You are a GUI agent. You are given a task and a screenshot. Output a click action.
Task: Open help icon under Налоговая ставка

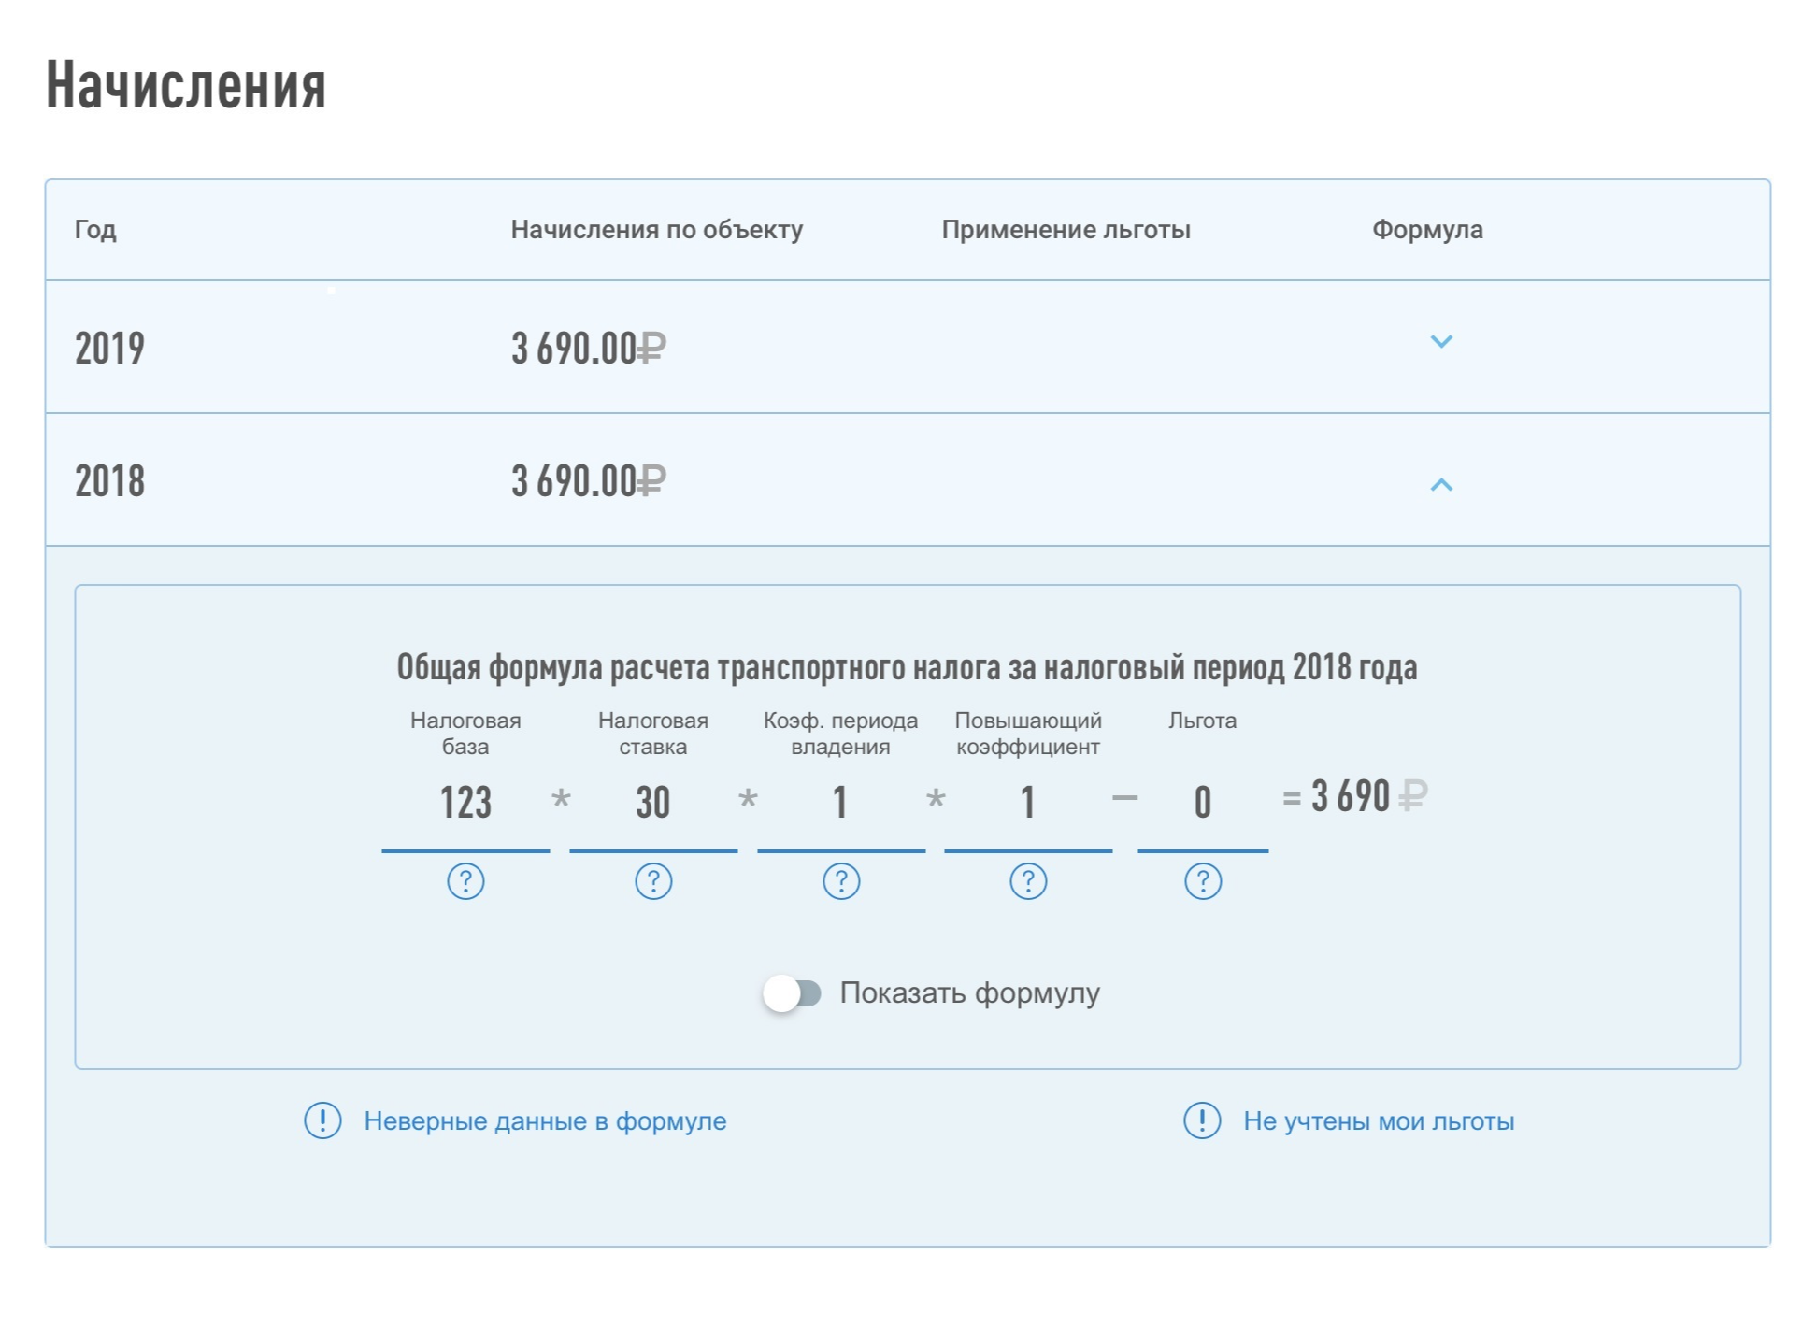click(653, 881)
